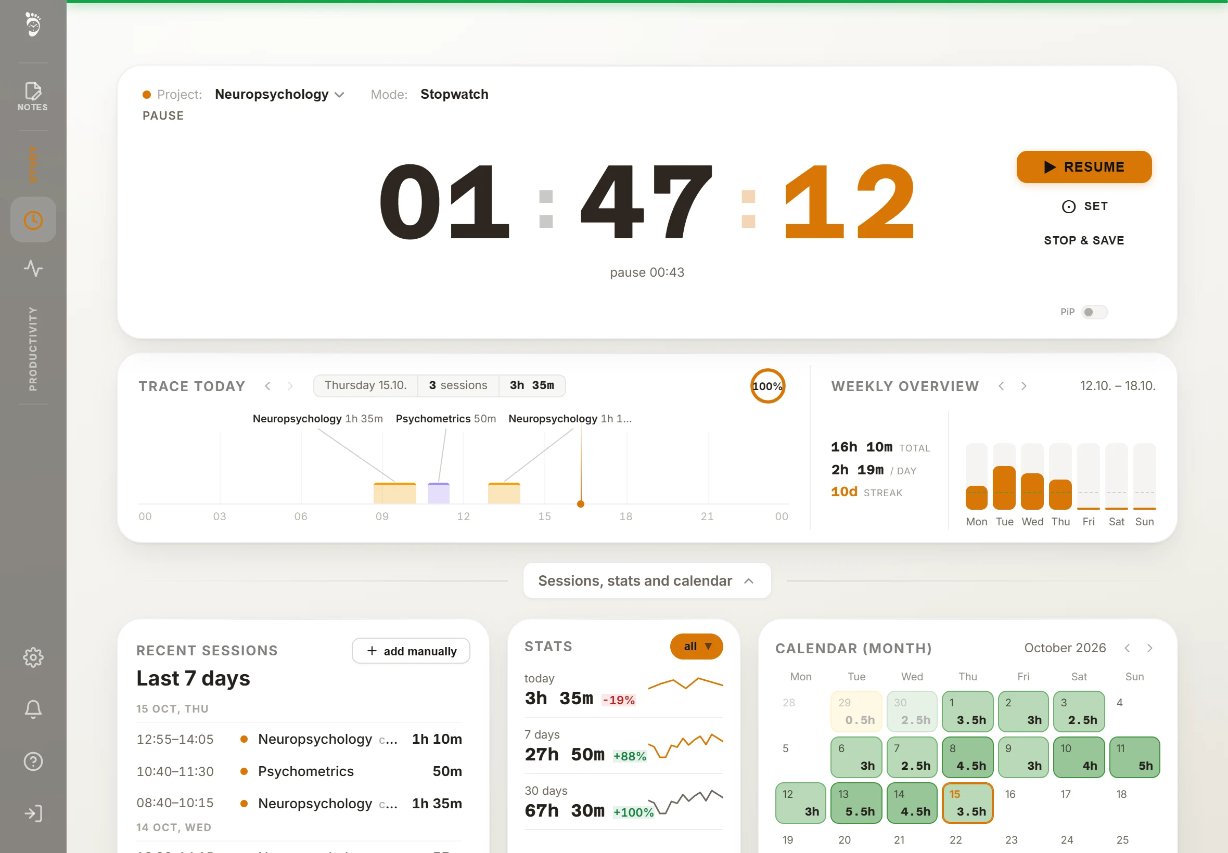Image resolution: width=1228 pixels, height=853 pixels.
Task: Open the Stopwatch mode selector
Action: (454, 94)
